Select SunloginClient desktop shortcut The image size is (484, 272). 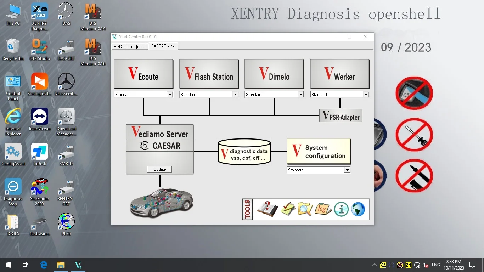pos(40,84)
